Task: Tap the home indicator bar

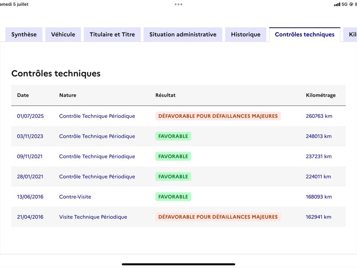Action: click(x=178, y=264)
